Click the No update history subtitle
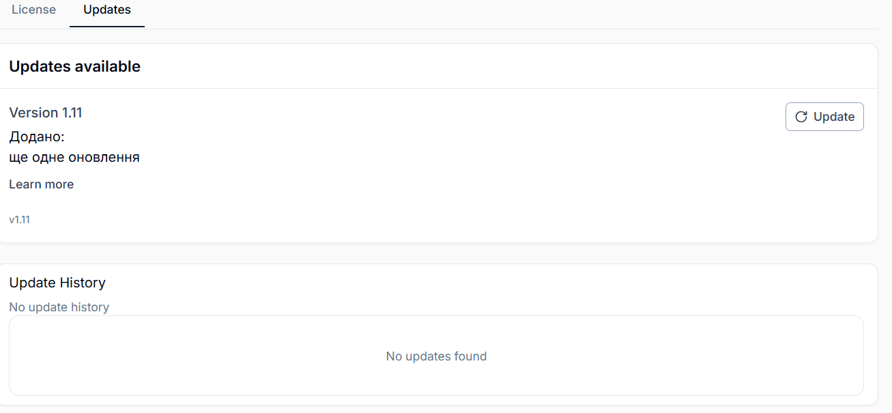The width and height of the screenshot is (892, 413). tap(59, 307)
